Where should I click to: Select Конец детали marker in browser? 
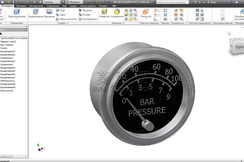(x=7, y=91)
